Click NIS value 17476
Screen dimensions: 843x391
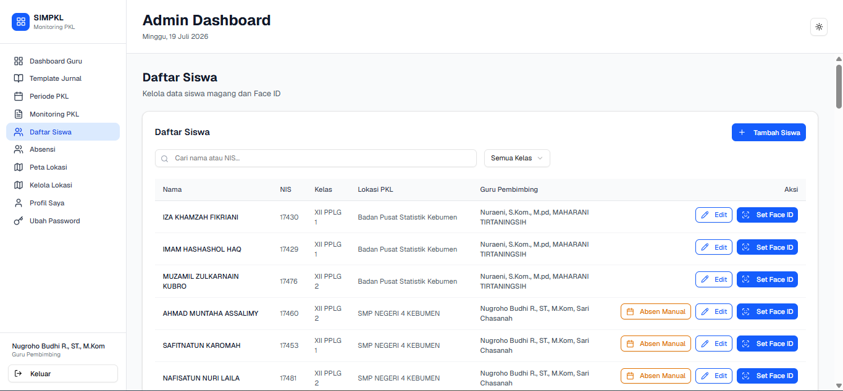point(288,281)
